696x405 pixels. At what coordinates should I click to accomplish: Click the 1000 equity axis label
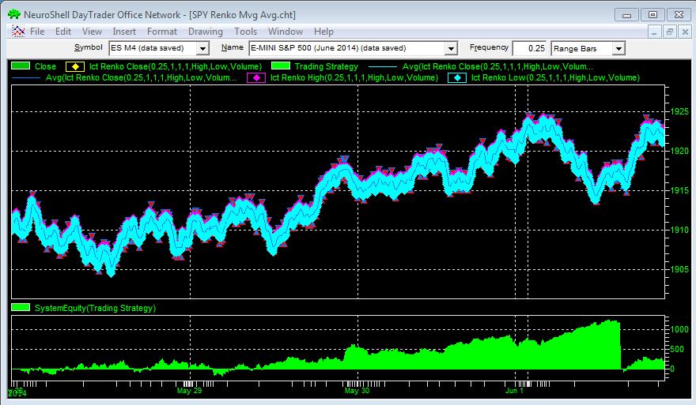(679, 329)
